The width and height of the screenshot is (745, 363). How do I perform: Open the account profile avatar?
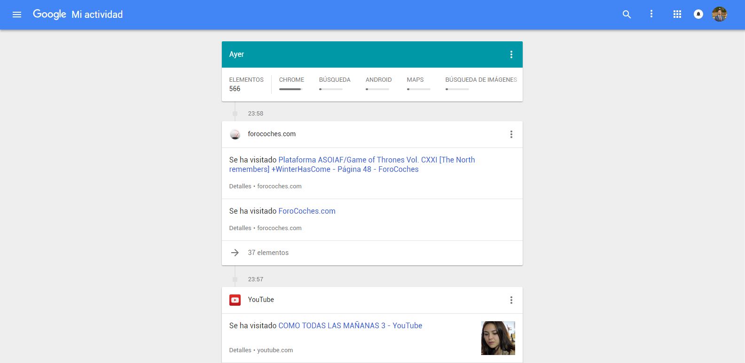point(720,14)
